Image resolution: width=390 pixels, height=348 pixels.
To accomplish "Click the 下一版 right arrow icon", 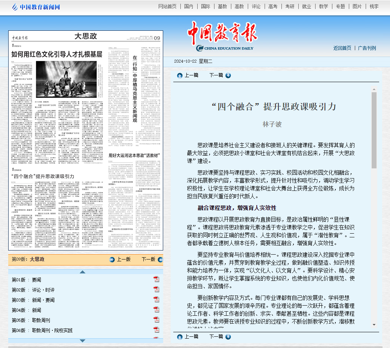I will [161, 260].
